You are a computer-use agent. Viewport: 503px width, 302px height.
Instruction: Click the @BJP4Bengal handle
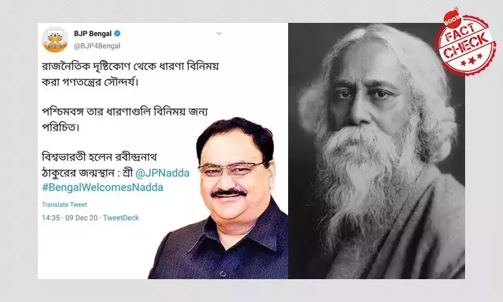(x=97, y=46)
